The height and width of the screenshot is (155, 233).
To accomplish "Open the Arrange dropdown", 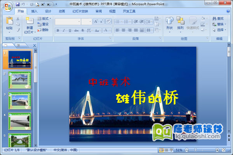I will pyautogui.click(x=180, y=25).
